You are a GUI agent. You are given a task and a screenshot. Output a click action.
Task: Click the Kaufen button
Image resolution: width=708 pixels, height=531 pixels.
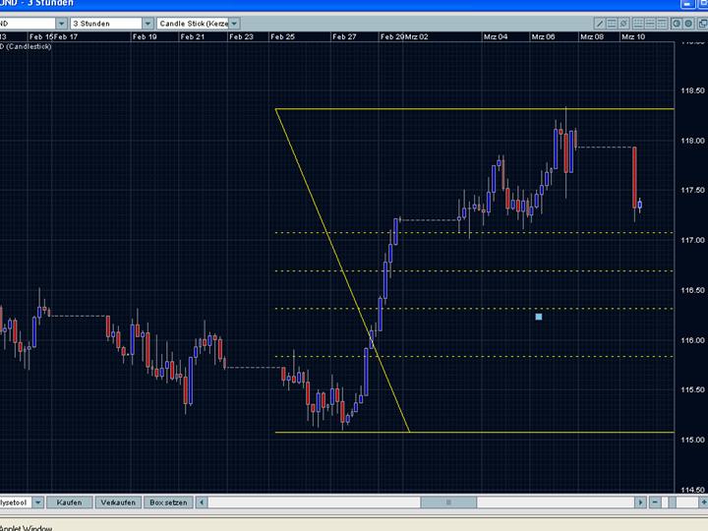pyautogui.click(x=70, y=502)
